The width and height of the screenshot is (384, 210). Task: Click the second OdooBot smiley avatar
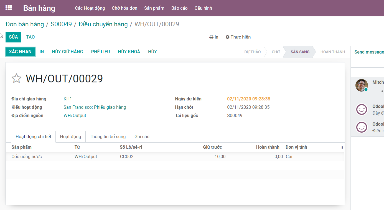tap(362, 127)
